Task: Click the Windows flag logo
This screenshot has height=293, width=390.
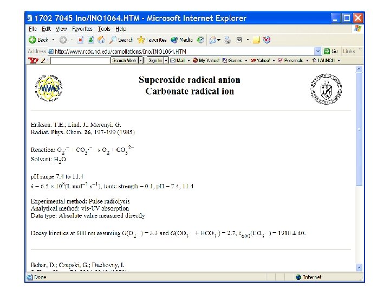Action: [357, 28]
